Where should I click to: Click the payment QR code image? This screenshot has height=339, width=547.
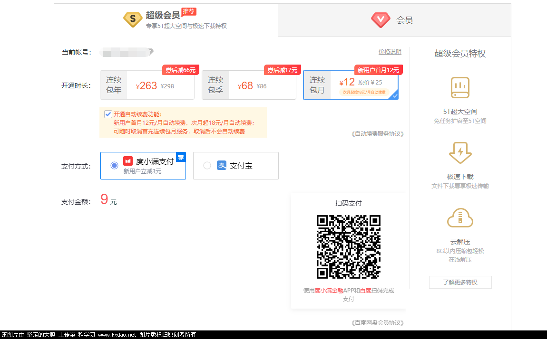349,247
